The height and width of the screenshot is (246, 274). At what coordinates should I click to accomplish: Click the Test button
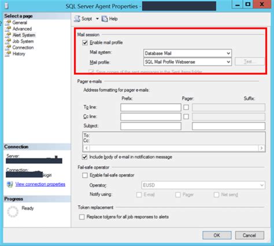coord(250,62)
